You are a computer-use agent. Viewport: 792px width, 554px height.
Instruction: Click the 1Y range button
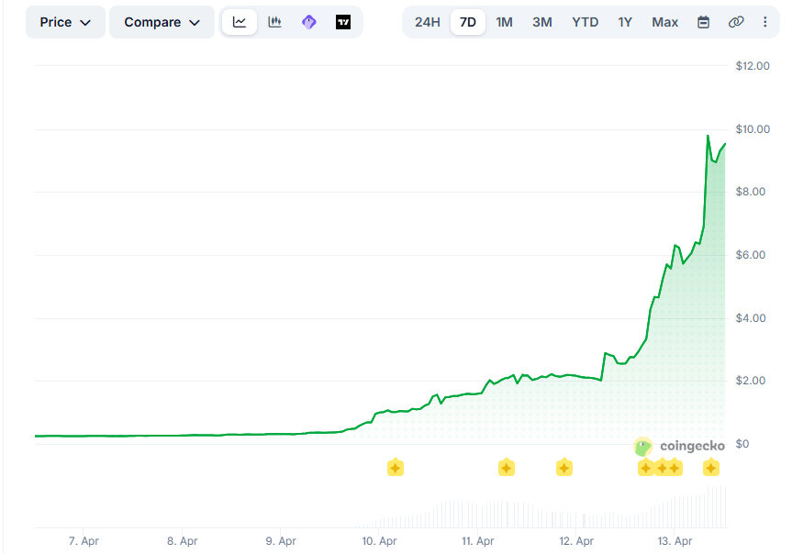[625, 21]
